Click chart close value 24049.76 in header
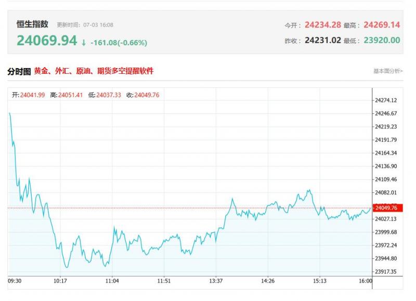 [x=147, y=95]
